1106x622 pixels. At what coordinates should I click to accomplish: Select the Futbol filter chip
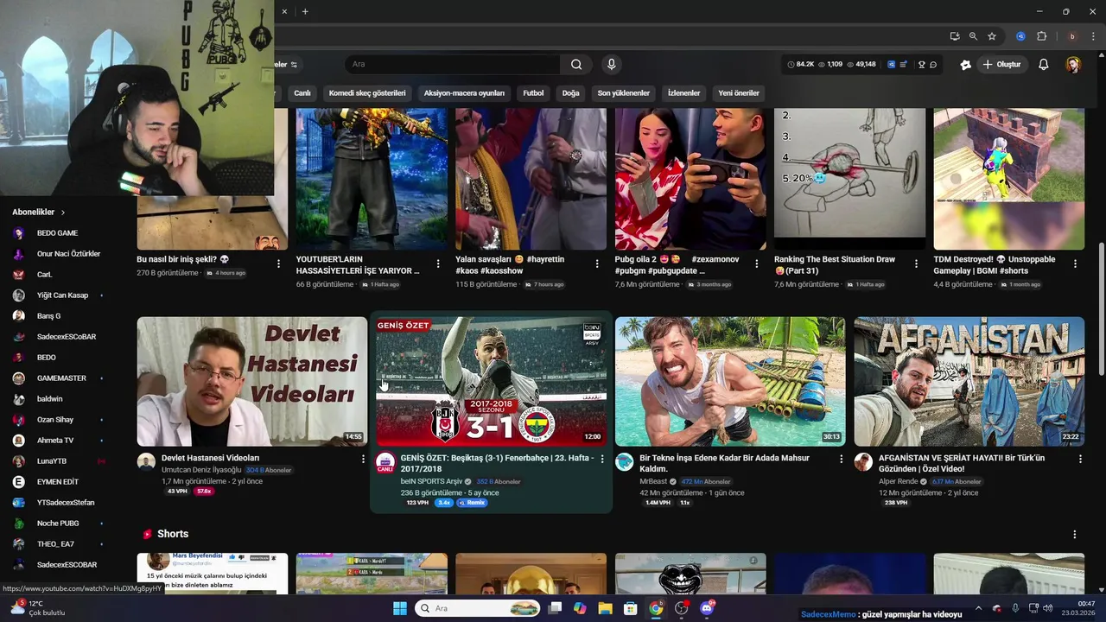click(533, 93)
